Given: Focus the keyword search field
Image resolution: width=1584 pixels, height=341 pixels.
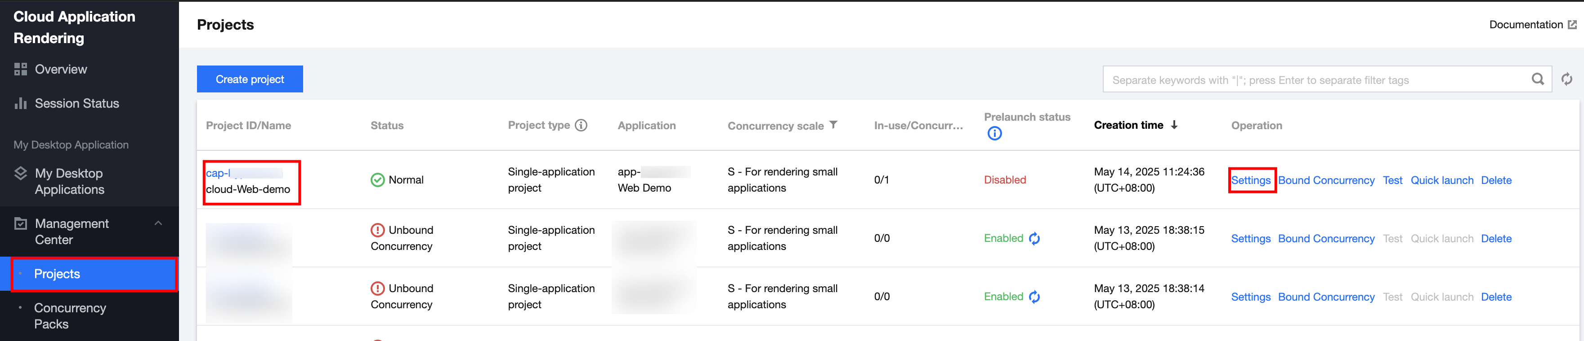Looking at the screenshot, I should 1316,80.
